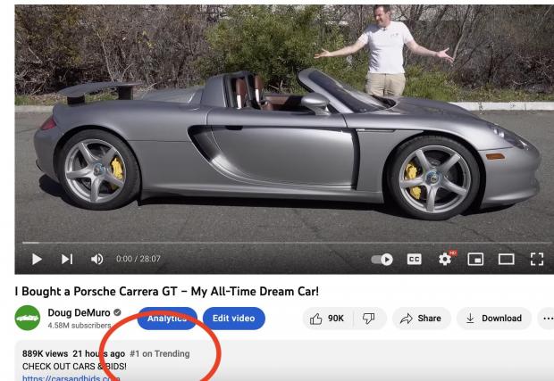Enter full screen mode

coord(537,260)
